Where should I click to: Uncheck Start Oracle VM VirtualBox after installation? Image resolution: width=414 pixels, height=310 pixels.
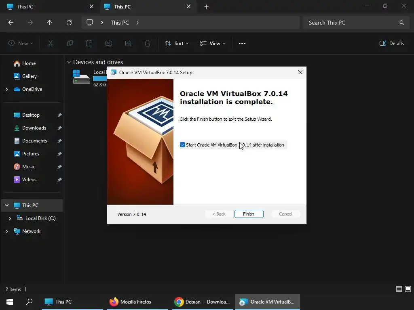coord(182,145)
